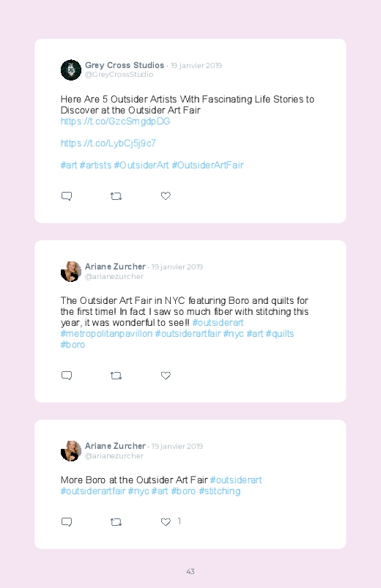Click the #metropolitanpavilion hashtag
Image resolution: width=381 pixels, height=588 pixels.
(106, 334)
